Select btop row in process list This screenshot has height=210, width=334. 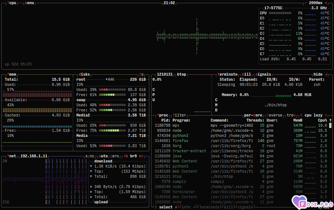pyautogui.click(x=241, y=176)
